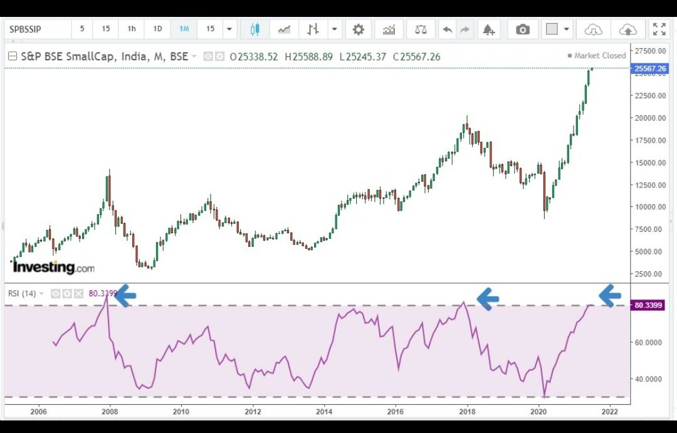Open chart style dropdown arrow

[334, 29]
